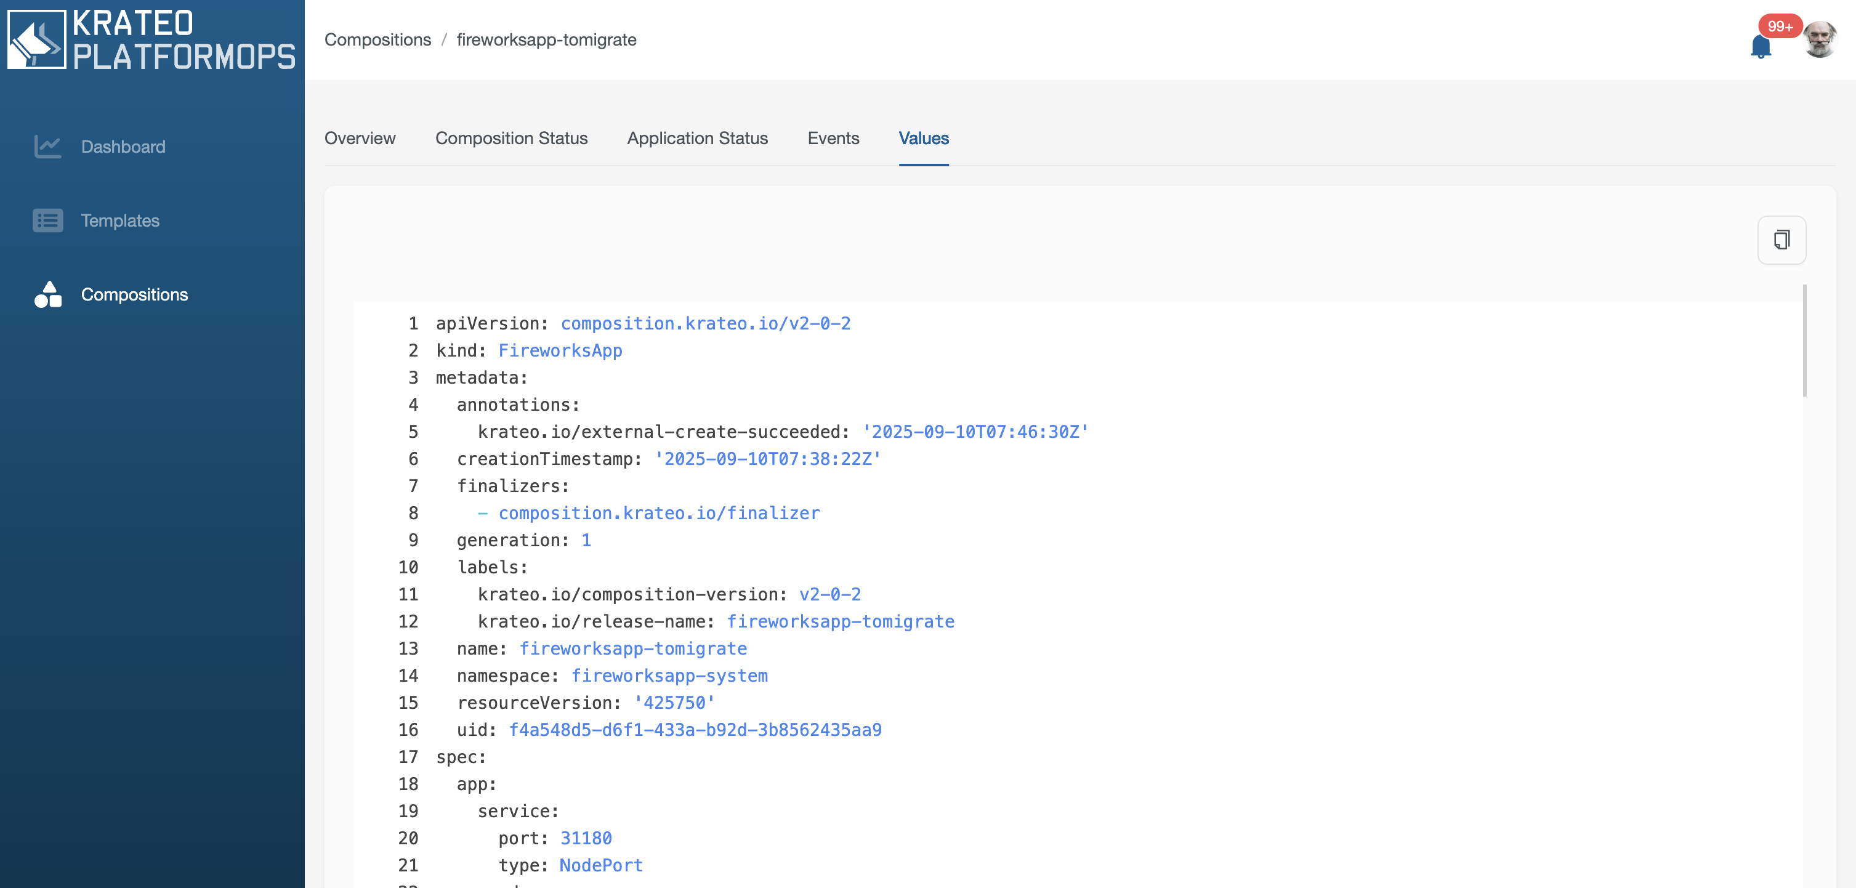Switch to the Overview tab

(x=360, y=138)
